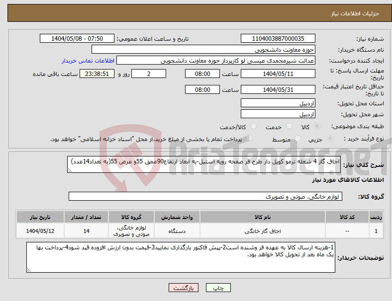Toggle the Islamic treasury bonds payment checkbox

[x=249, y=138]
